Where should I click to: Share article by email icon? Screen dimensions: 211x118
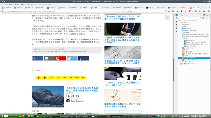tap(49, 58)
